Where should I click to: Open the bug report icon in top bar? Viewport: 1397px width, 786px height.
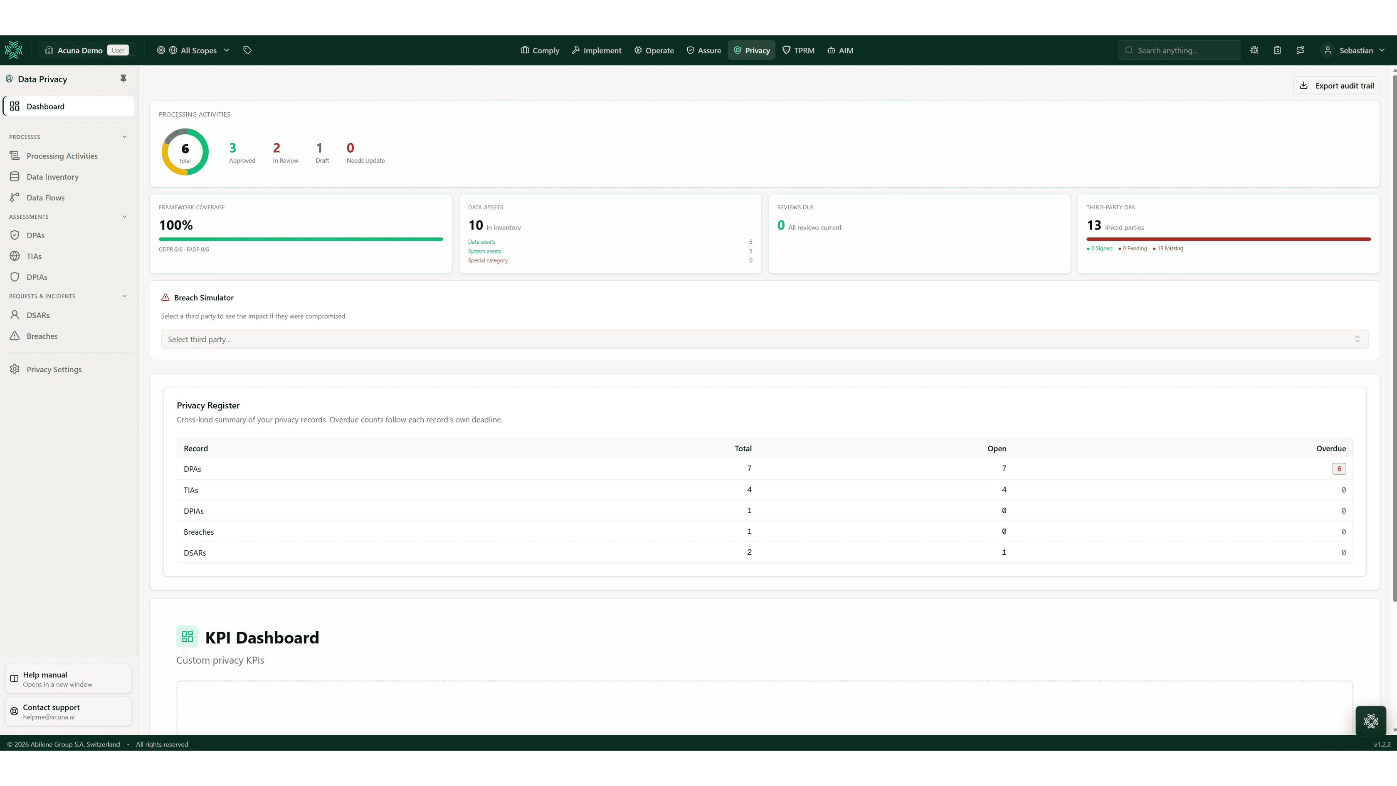1254,50
